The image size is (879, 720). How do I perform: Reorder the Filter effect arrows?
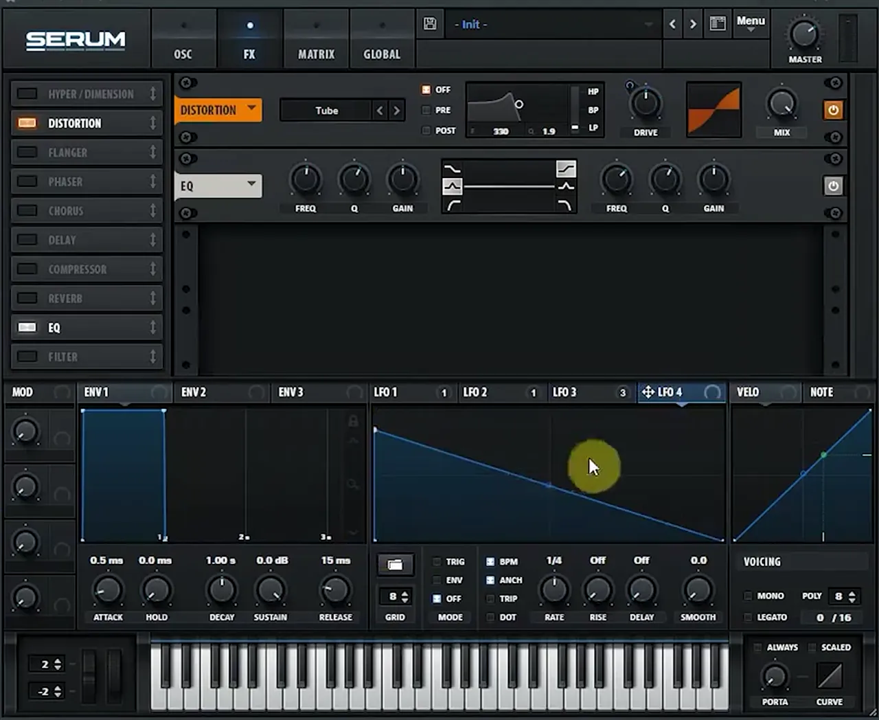tap(153, 357)
